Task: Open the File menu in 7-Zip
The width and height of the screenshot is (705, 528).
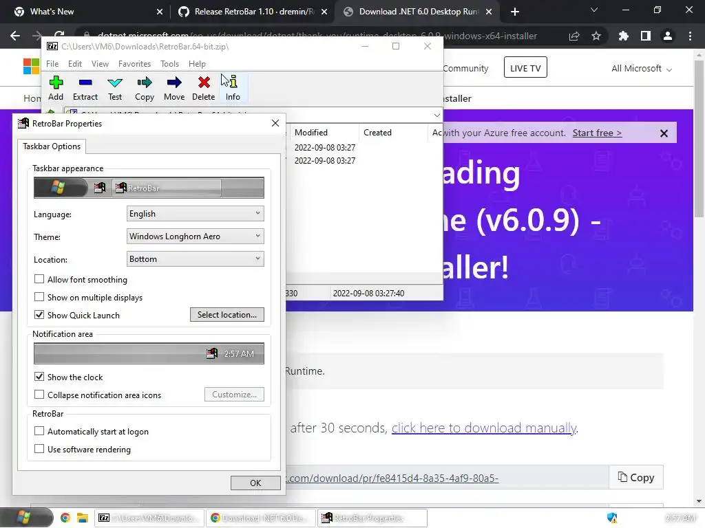Action: [52, 64]
